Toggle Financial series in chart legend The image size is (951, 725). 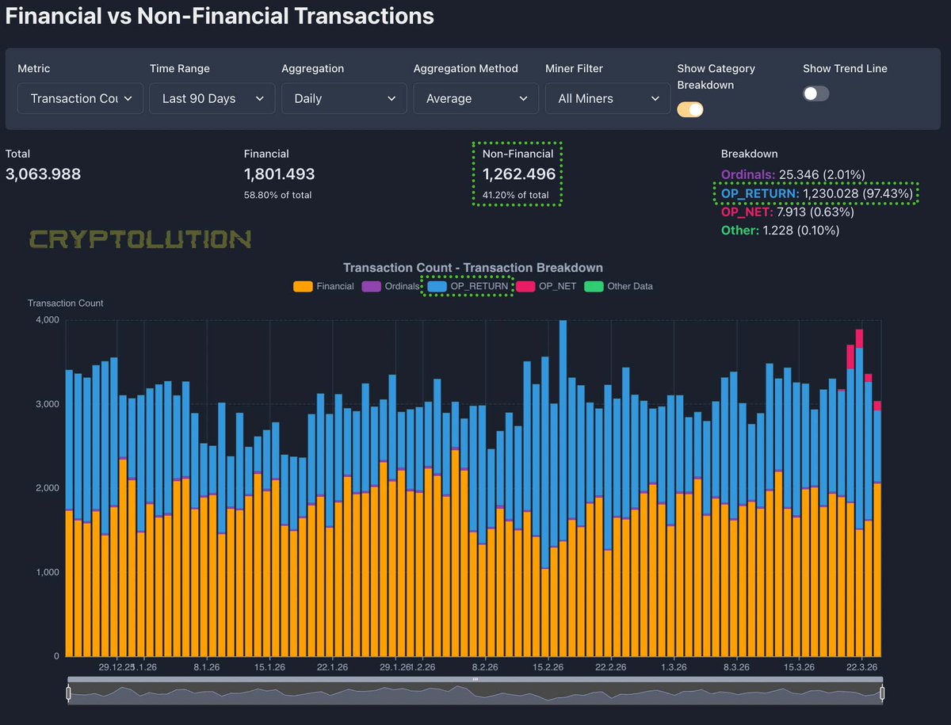323,286
